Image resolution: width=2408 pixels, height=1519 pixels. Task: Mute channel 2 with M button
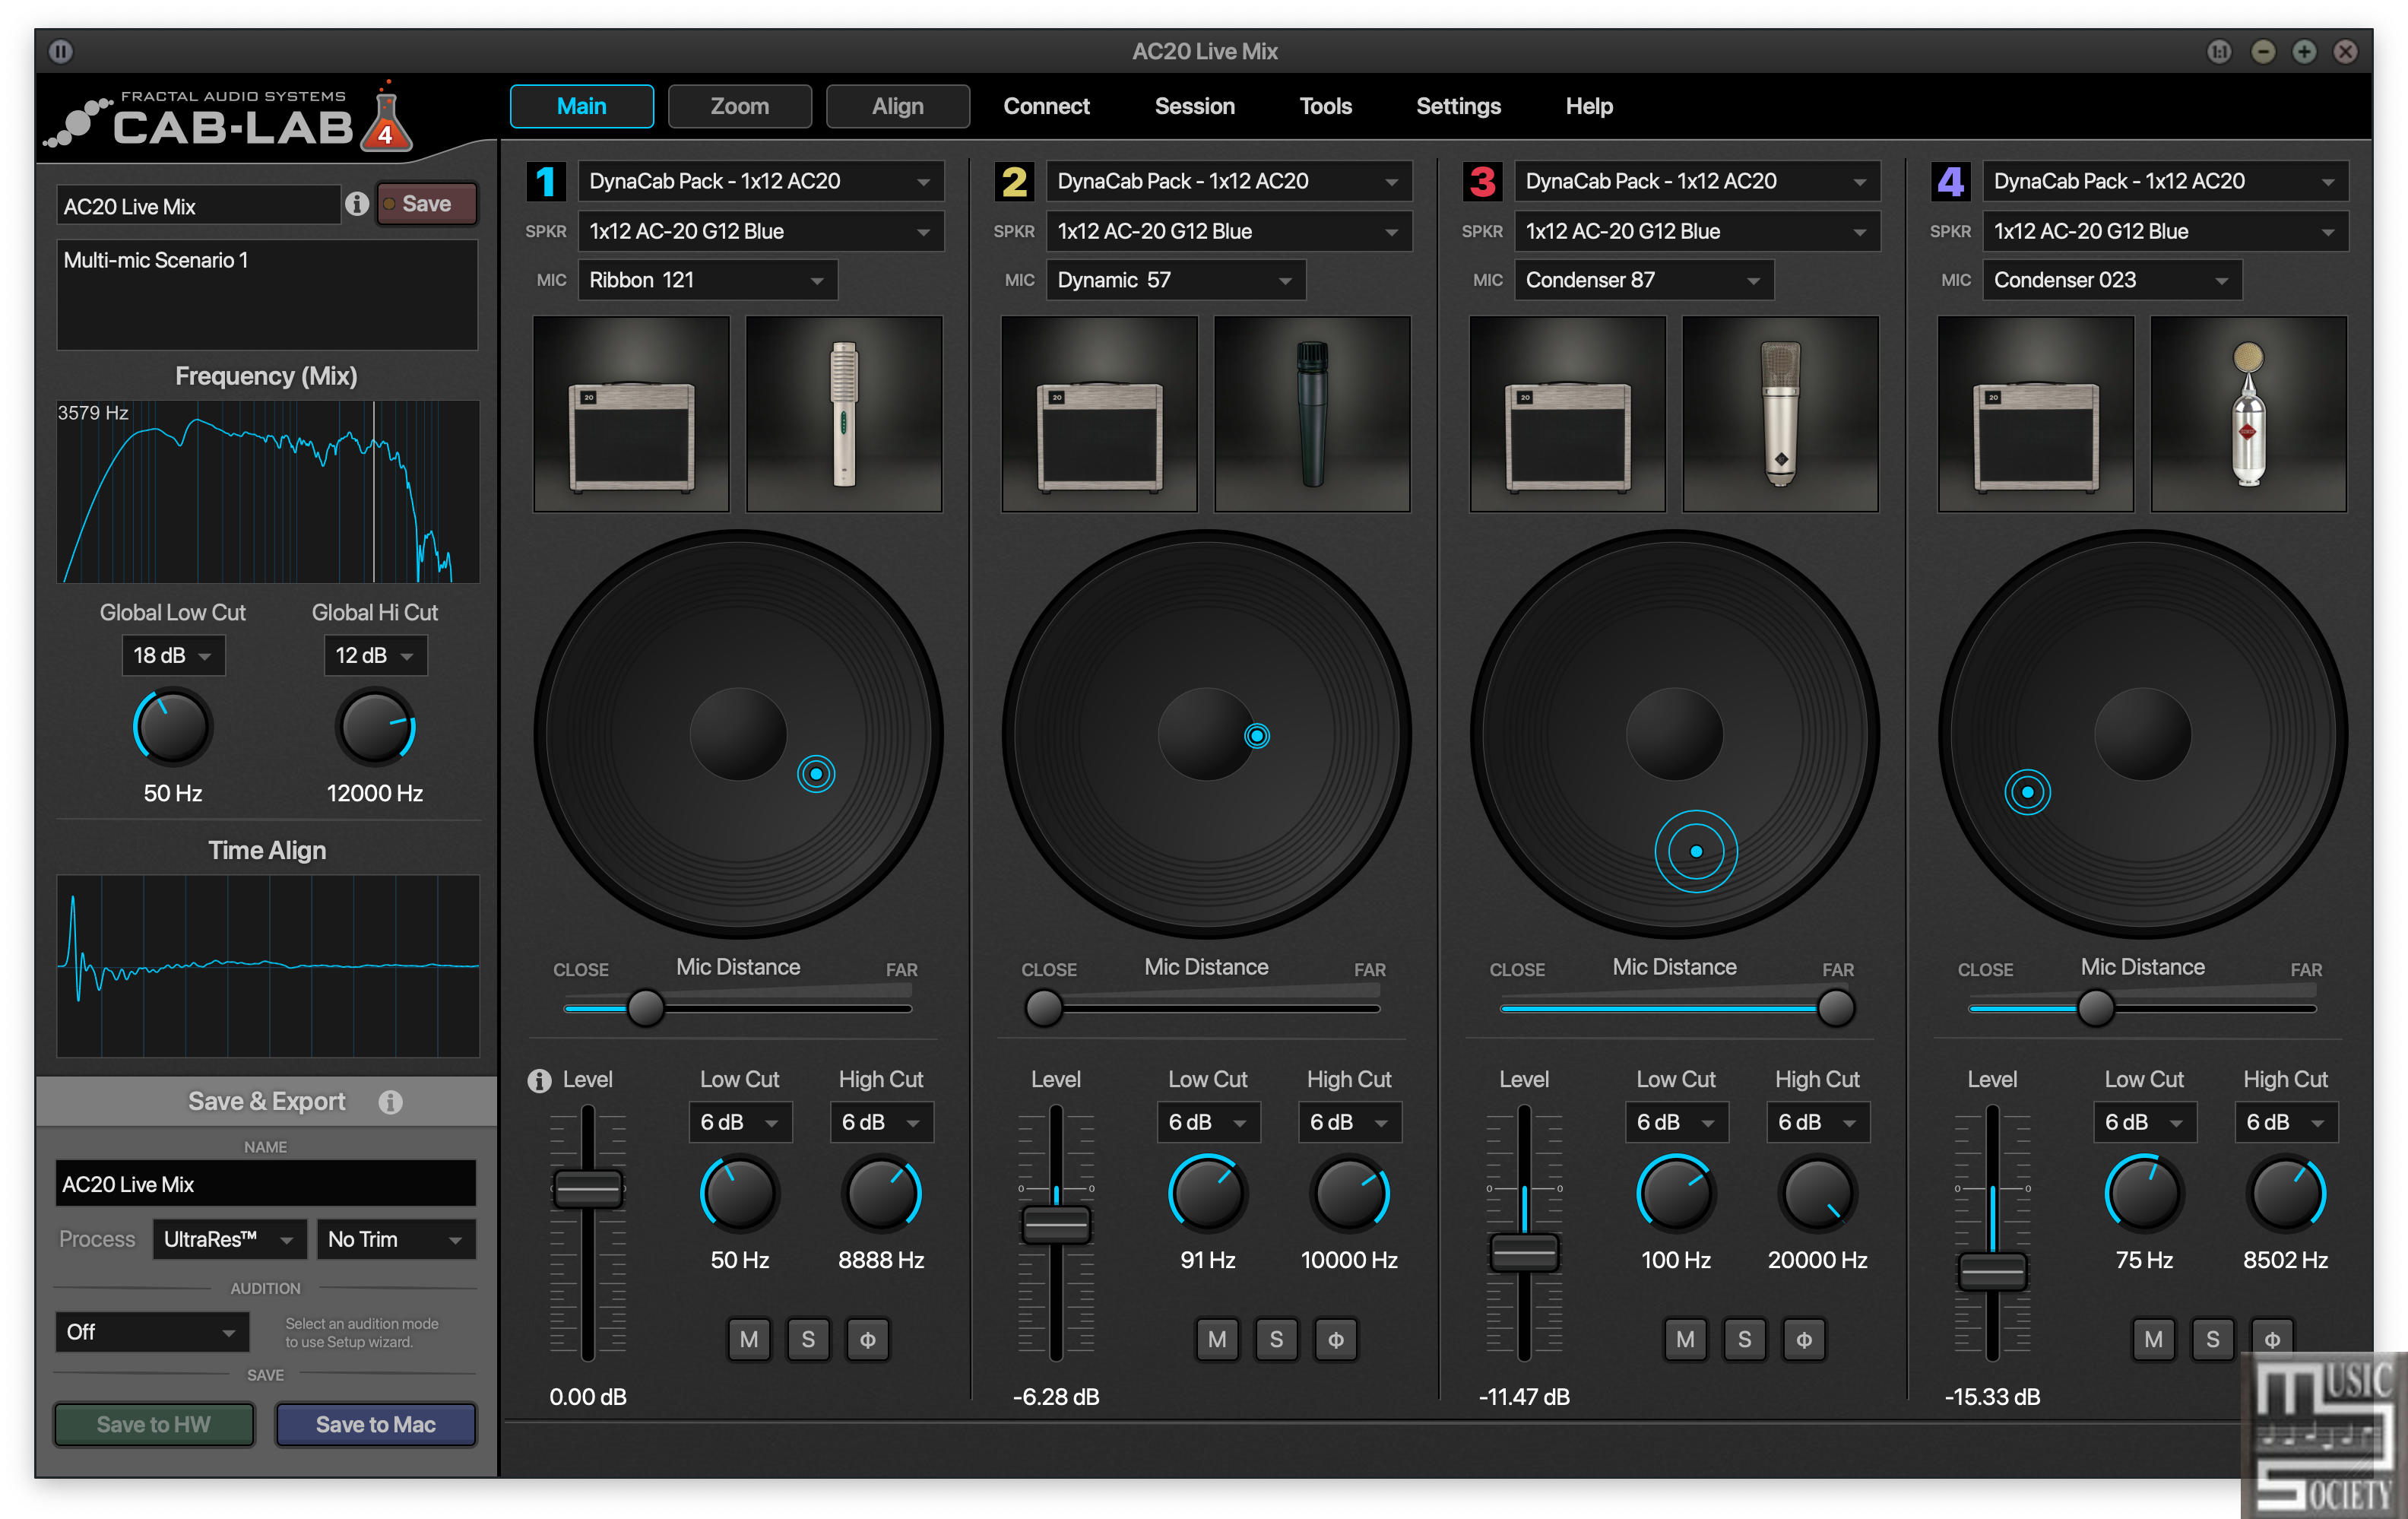1217,1339
